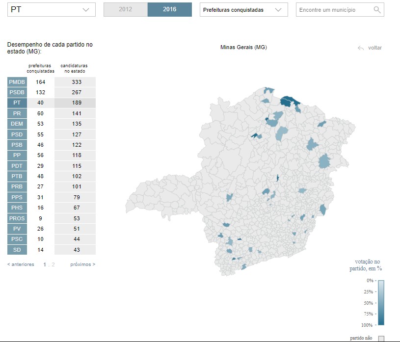Viewport: 400px width, 342px height.
Task: Switch to the 2012 election year
Action: pos(125,10)
